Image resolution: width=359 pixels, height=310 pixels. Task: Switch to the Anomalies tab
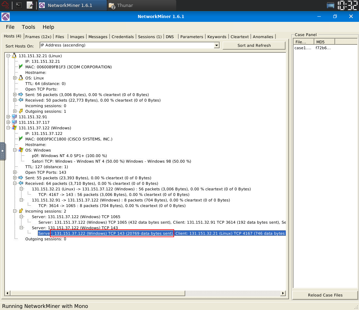263,37
